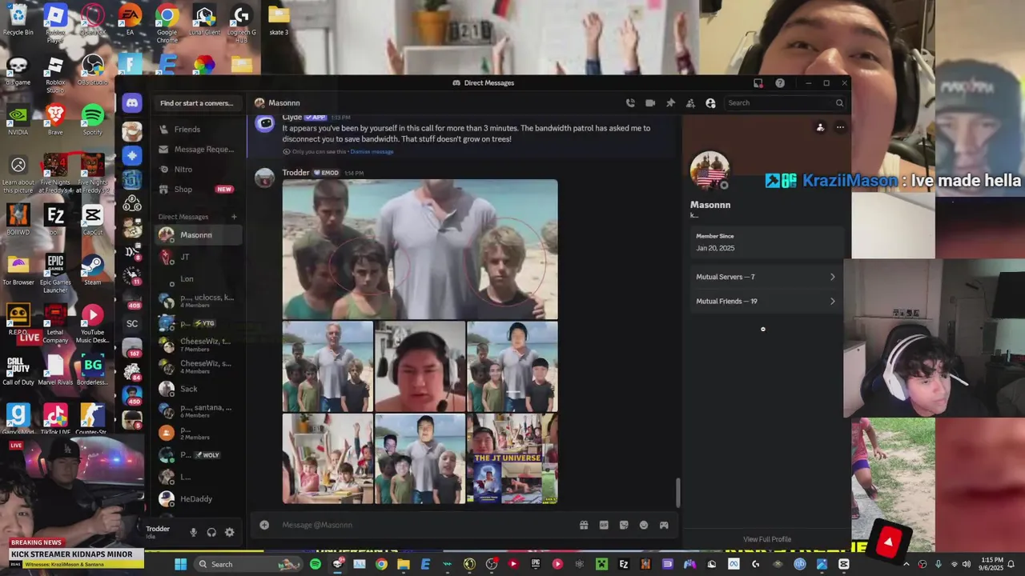Image resolution: width=1025 pixels, height=576 pixels.
Task: Select the Masonnn direct message
Action: pyautogui.click(x=197, y=235)
